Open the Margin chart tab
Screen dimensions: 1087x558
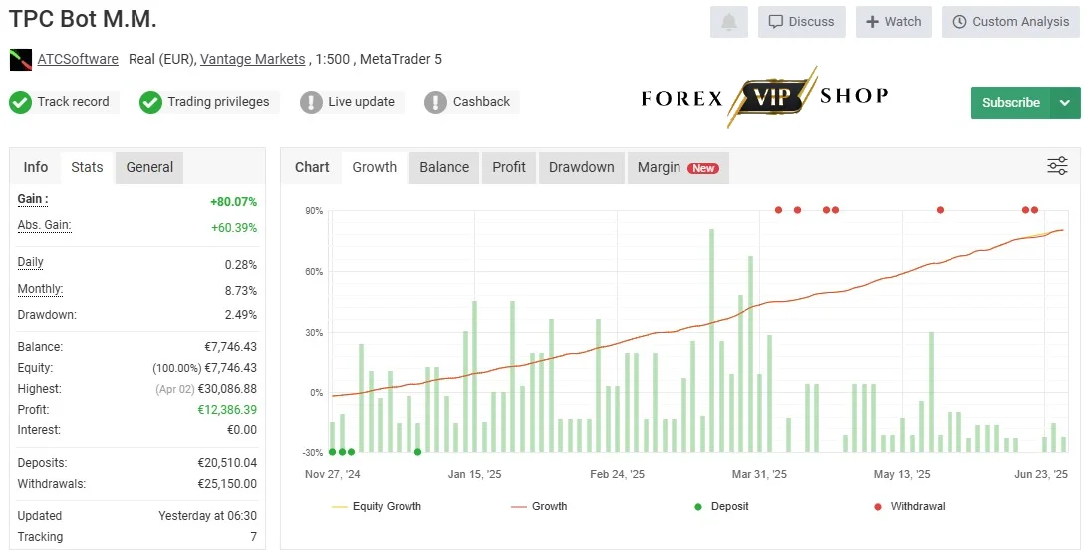click(678, 167)
